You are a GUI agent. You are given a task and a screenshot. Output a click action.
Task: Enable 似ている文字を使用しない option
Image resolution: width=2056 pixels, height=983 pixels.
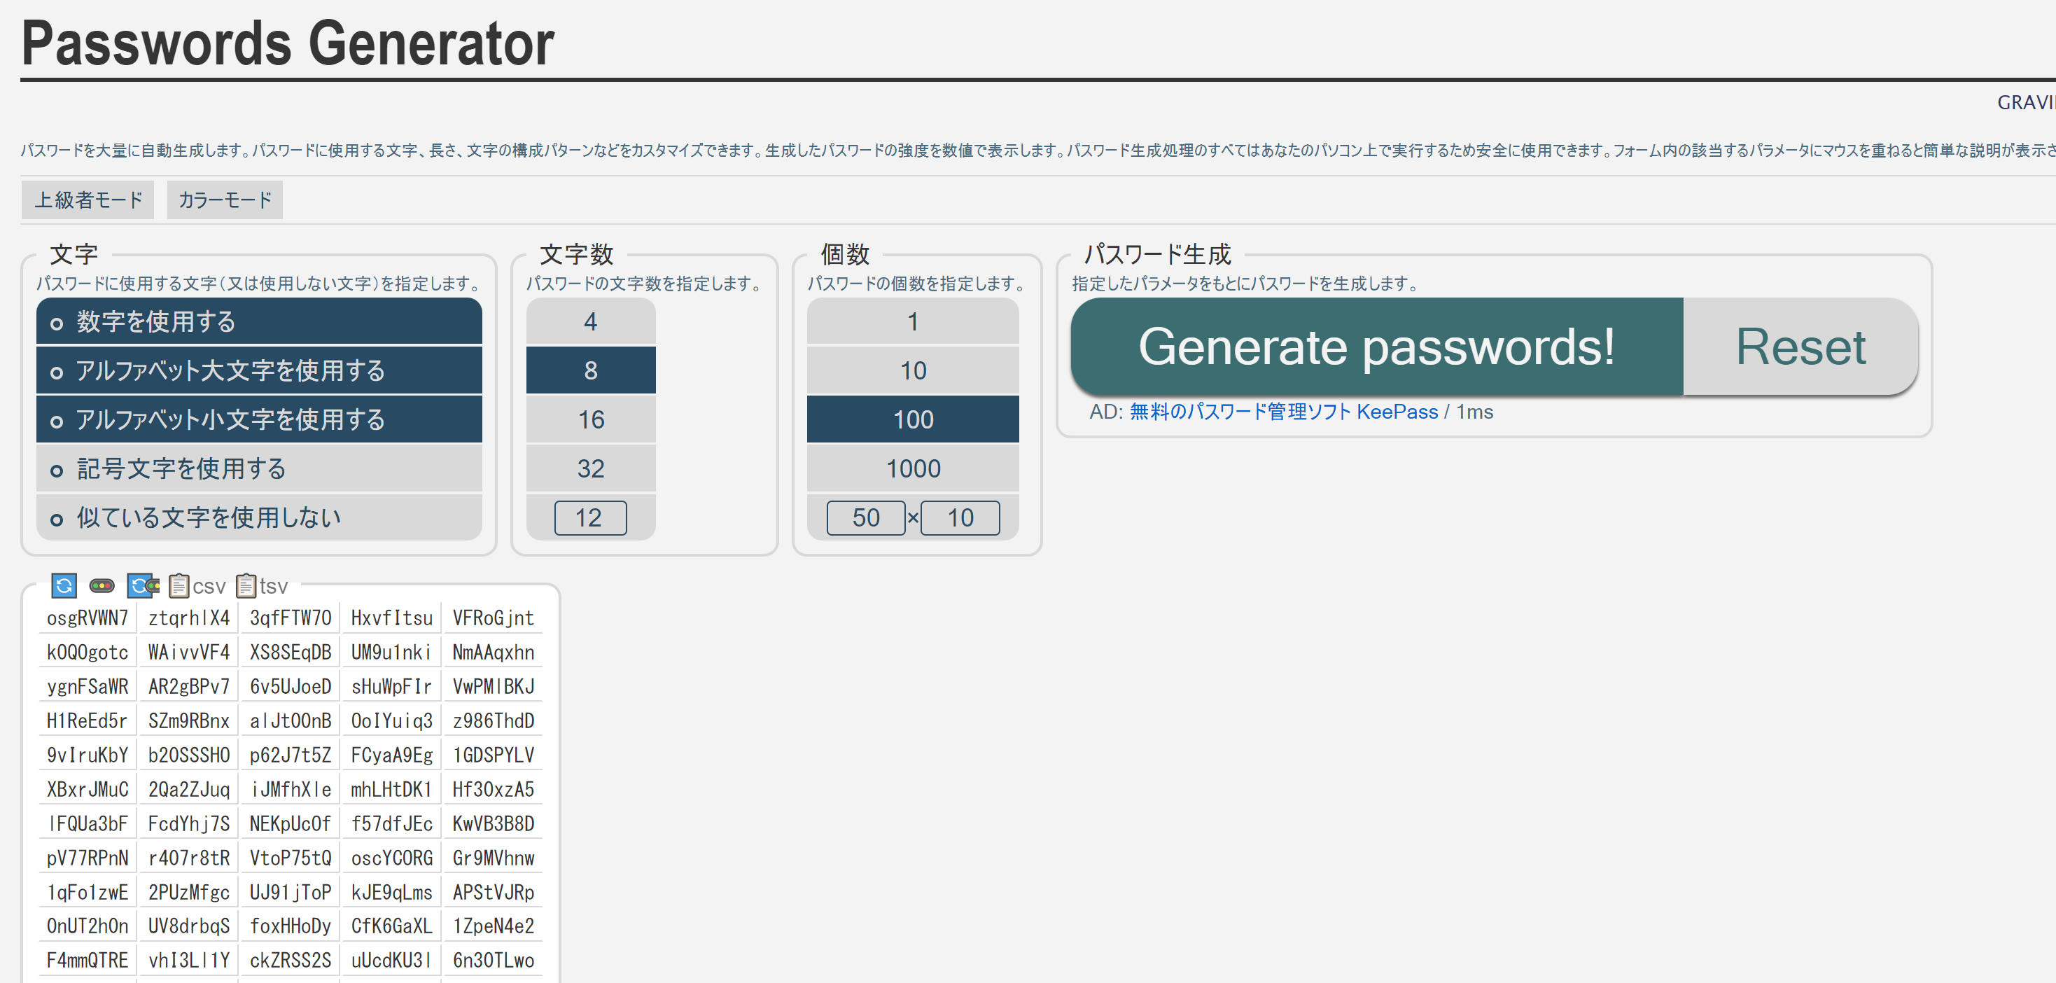click(258, 517)
